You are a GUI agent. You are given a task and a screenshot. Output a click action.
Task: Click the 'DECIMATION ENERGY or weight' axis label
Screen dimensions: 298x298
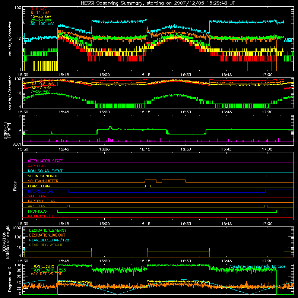pos(6,242)
